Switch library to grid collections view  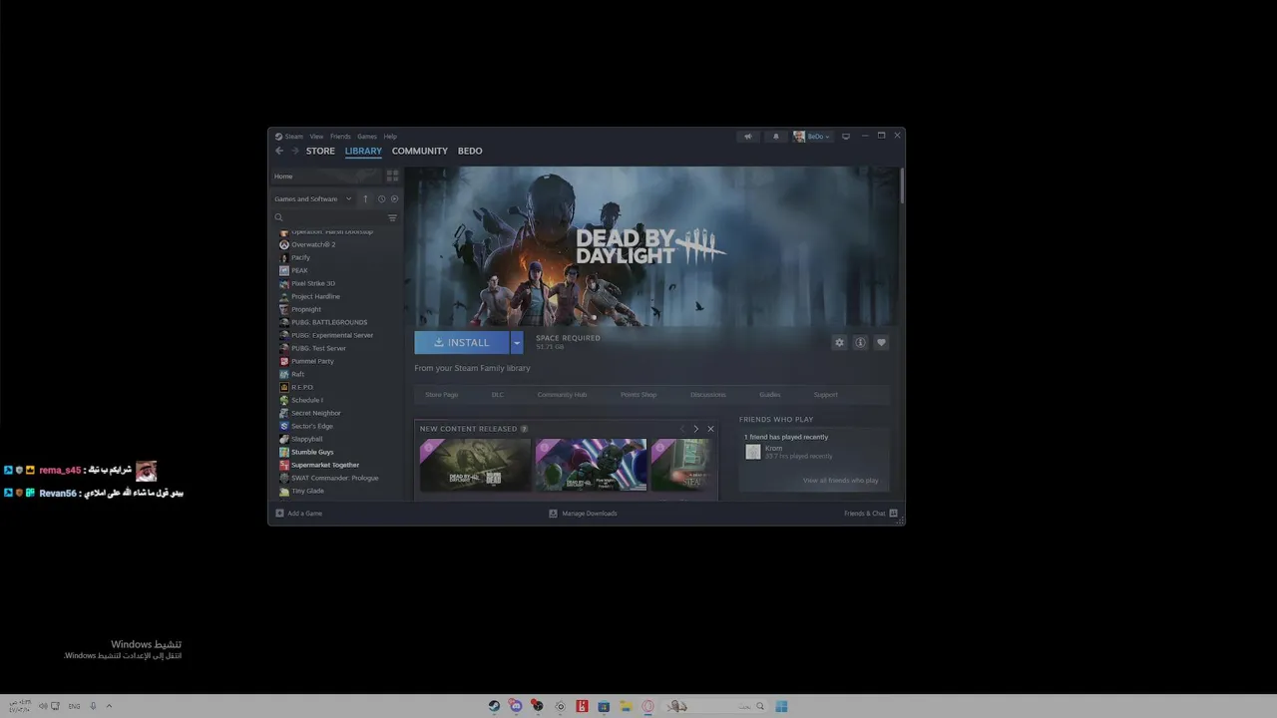(392, 176)
